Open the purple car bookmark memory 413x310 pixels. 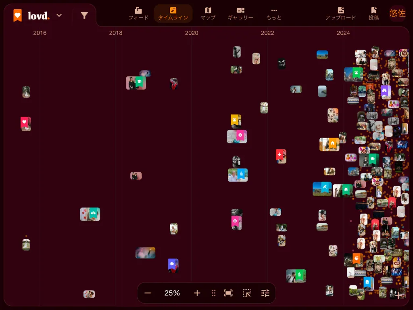386,92
